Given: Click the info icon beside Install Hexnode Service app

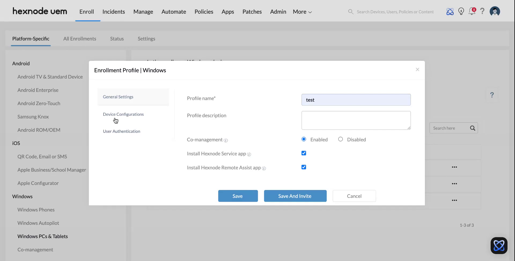Looking at the screenshot, I should (249, 154).
